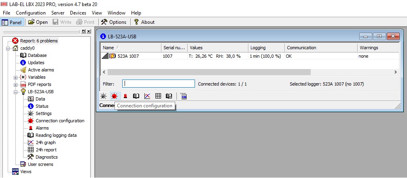Click the horizontal scrollbar left arrow
This screenshot has width=407, height=178.
pyautogui.click(x=104, y=72)
